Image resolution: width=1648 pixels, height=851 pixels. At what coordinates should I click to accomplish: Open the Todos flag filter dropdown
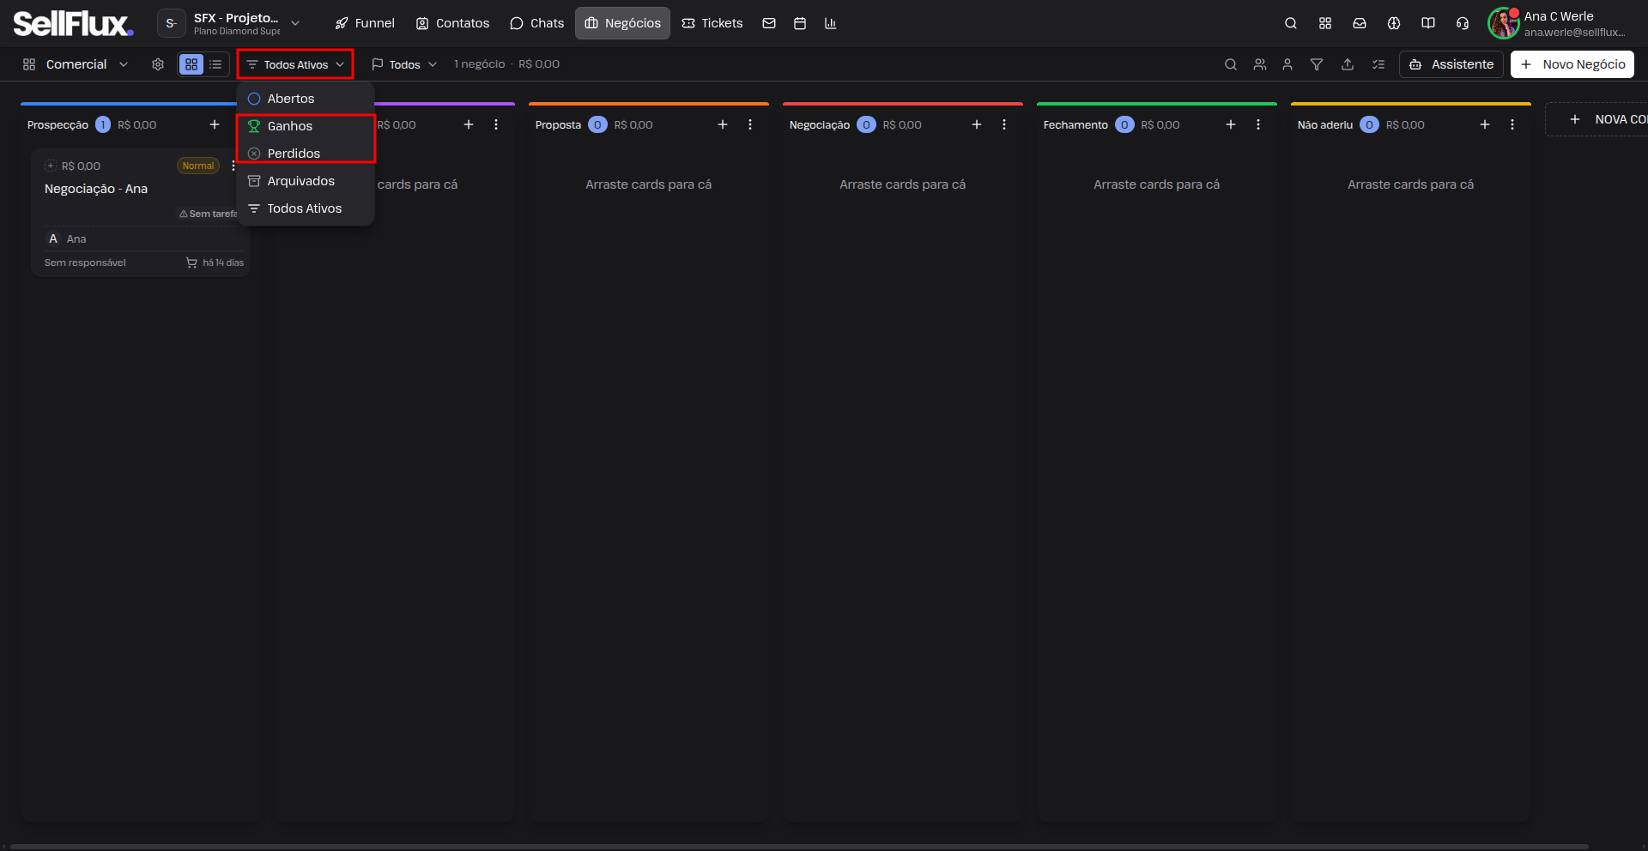[x=404, y=64]
